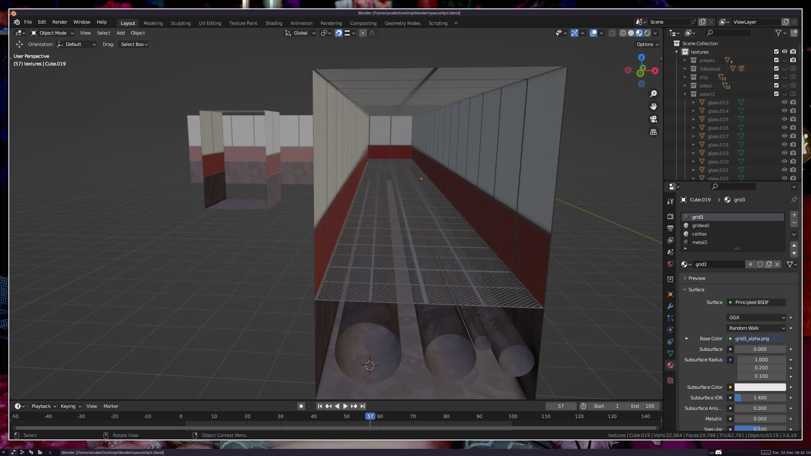Open the Object Mode dropdown
Image resolution: width=811 pixels, height=456 pixels.
pos(52,33)
